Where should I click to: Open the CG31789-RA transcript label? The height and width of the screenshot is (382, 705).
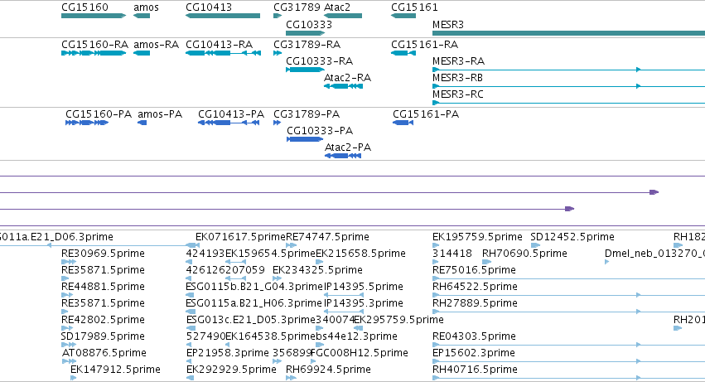pyautogui.click(x=307, y=45)
